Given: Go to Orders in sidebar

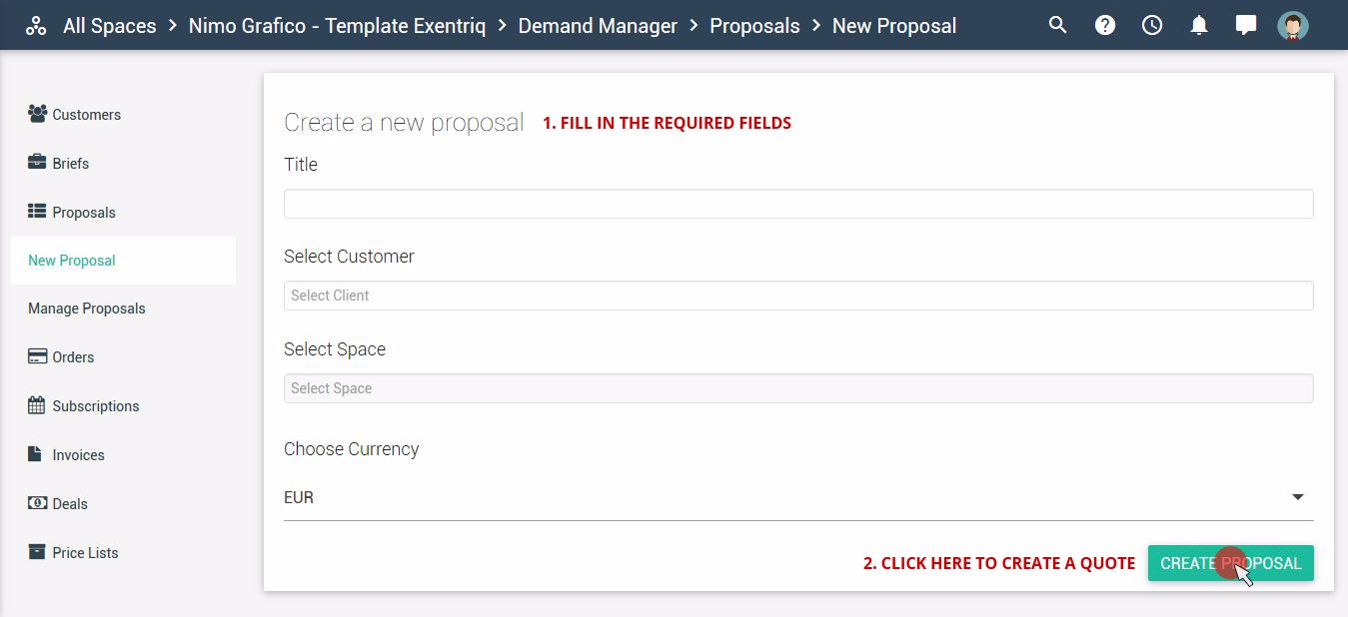Looking at the screenshot, I should point(61,356).
